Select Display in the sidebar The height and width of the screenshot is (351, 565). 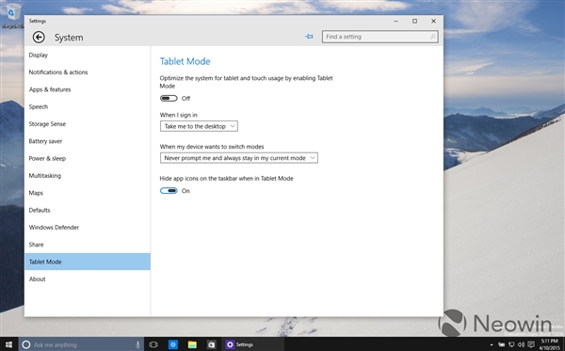88,56
